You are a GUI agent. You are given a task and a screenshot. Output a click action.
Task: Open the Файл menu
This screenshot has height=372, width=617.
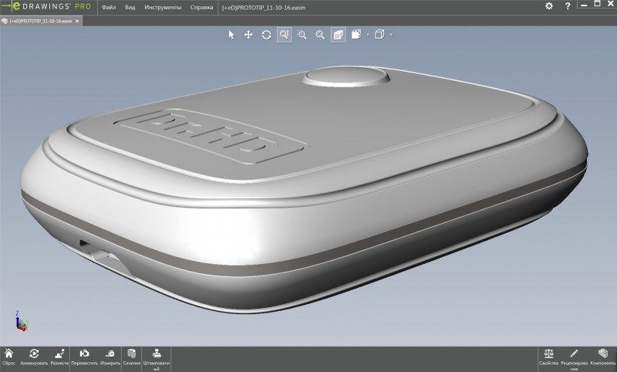109,8
